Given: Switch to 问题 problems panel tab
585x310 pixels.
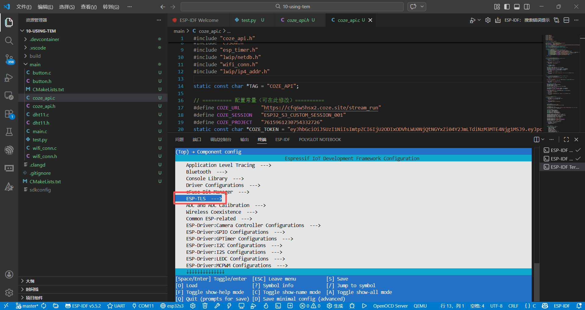Looking at the screenshot, I should coord(179,139).
